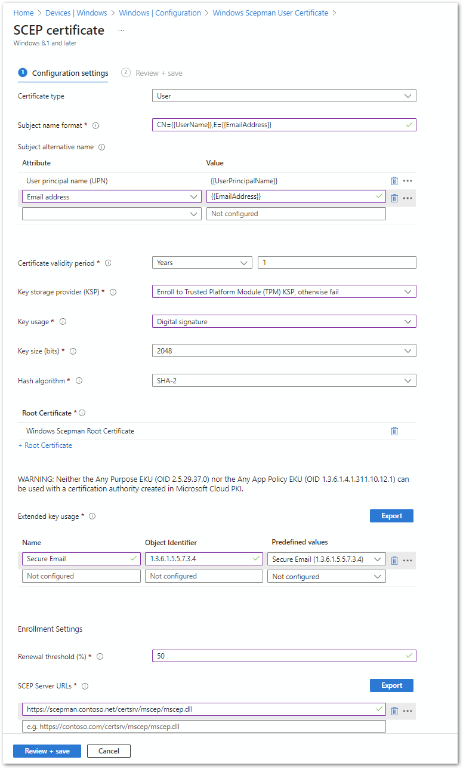463x769 pixels.
Task: Expand the Hash algorithm dropdown
Action: pos(284,380)
